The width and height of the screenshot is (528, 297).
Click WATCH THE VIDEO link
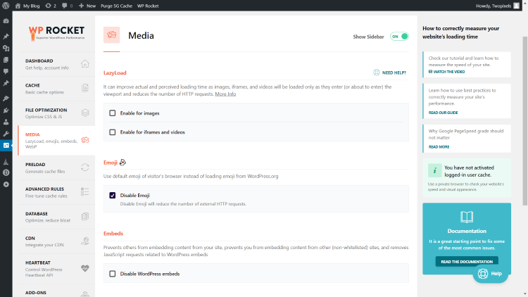pyautogui.click(x=446, y=72)
